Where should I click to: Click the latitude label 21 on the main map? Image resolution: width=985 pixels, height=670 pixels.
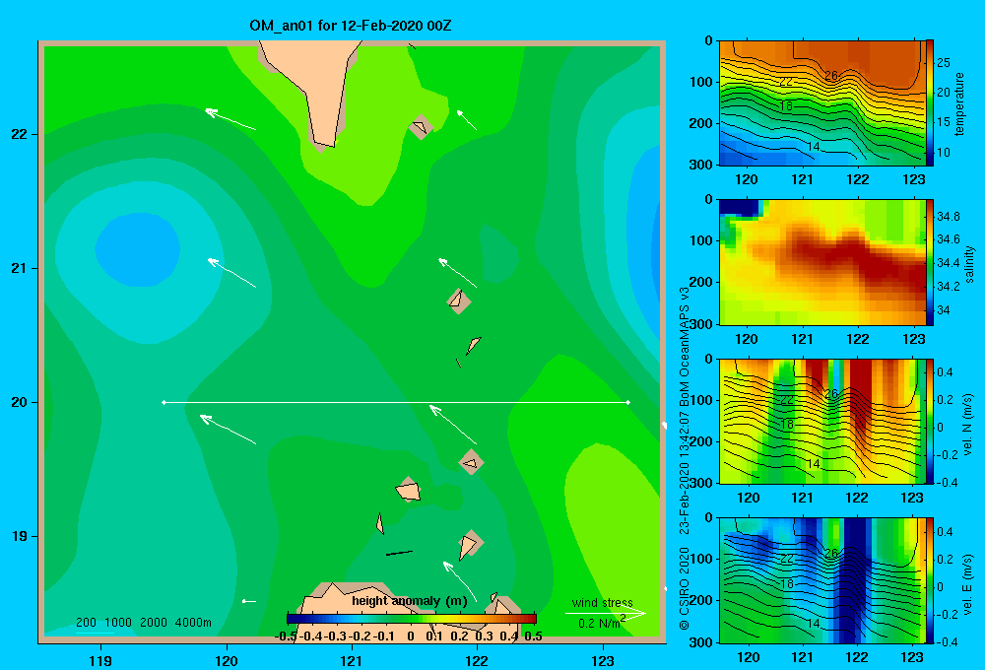coord(19,268)
